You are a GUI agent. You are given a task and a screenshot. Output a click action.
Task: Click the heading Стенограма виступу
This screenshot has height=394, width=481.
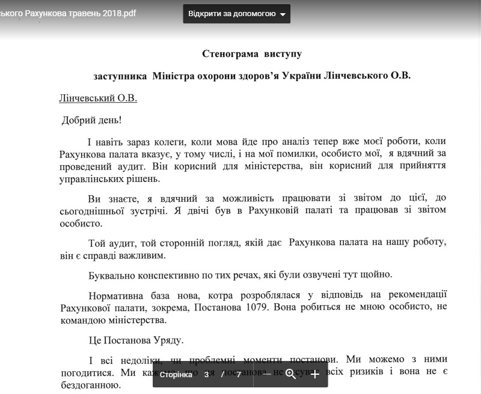click(252, 54)
